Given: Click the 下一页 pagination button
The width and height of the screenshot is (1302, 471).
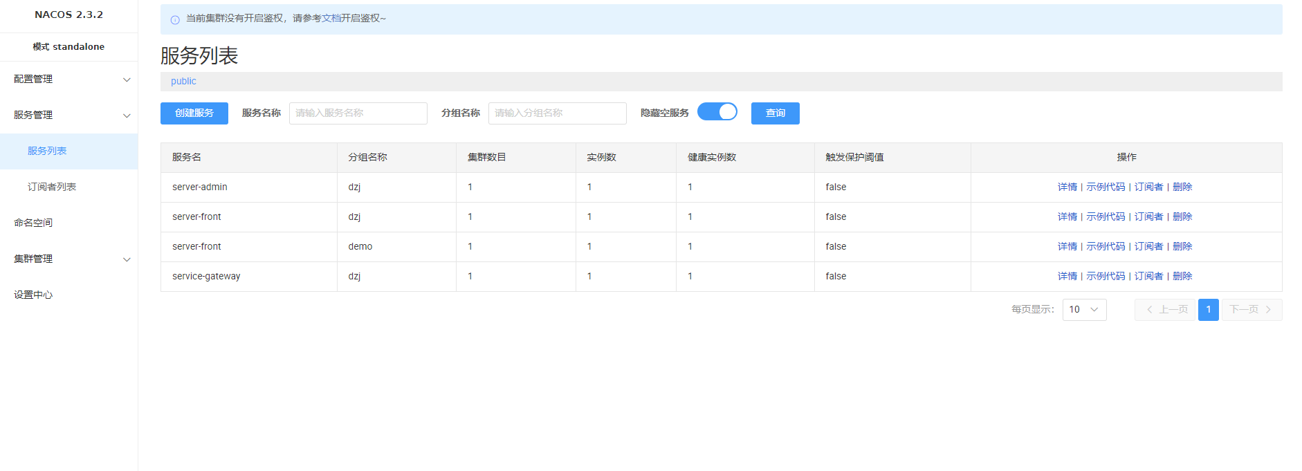Looking at the screenshot, I should (1251, 310).
